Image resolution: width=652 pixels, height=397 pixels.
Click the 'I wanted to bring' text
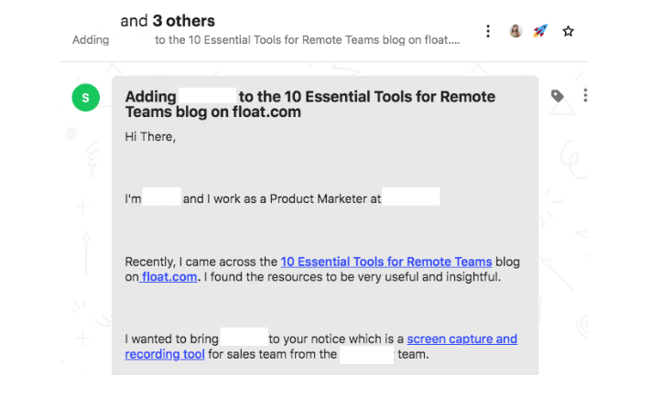click(171, 339)
